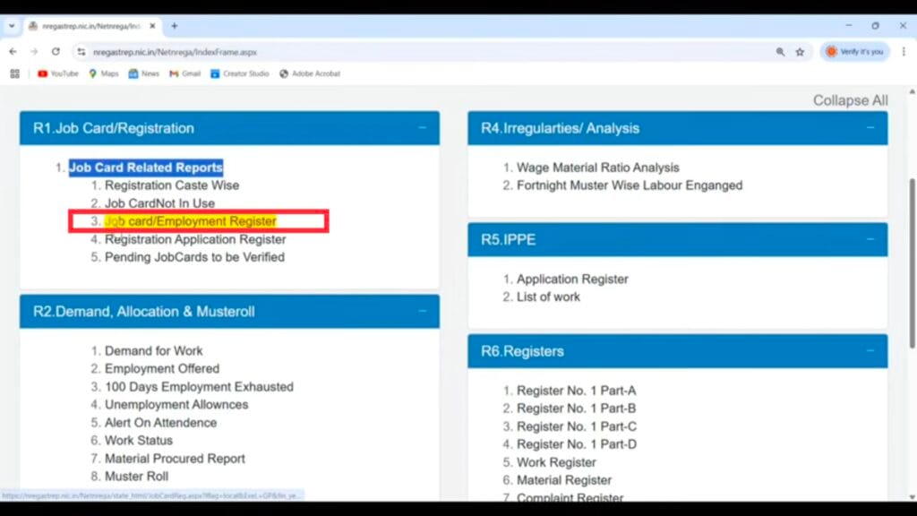Open the apps grid icon in bookmarks bar
Image resolution: width=917 pixels, height=516 pixels.
click(14, 73)
